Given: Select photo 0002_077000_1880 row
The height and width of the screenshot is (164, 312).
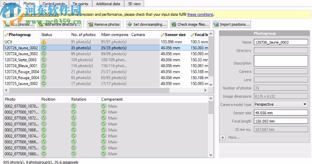Looking at the screenshot, I should (106, 154).
